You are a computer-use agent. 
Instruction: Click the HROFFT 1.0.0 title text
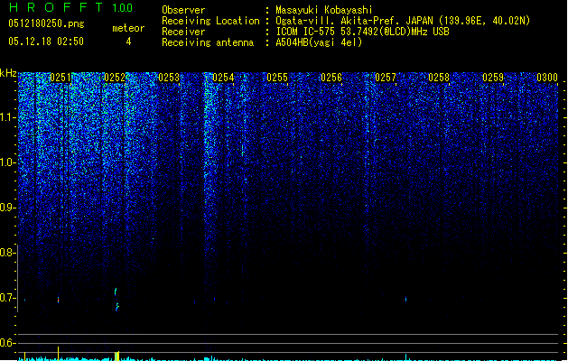tap(71, 7)
